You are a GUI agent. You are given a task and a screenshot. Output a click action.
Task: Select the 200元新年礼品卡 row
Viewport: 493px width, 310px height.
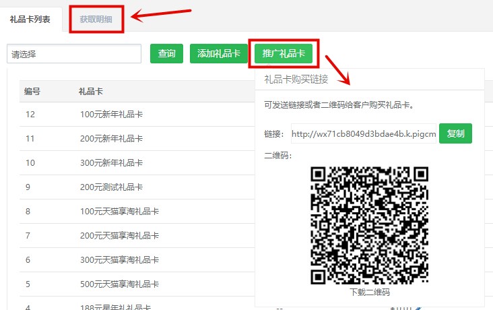point(137,138)
